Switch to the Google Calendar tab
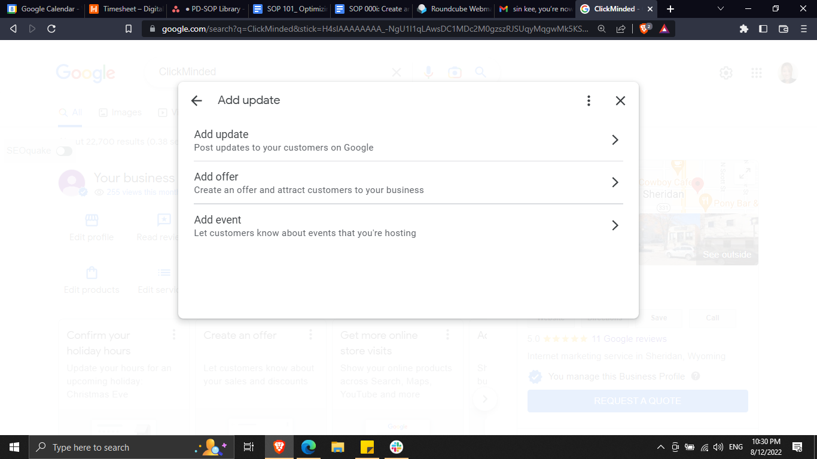 (x=42, y=9)
